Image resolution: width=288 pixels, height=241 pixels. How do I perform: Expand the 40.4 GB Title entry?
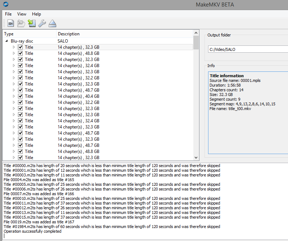coord(14,96)
